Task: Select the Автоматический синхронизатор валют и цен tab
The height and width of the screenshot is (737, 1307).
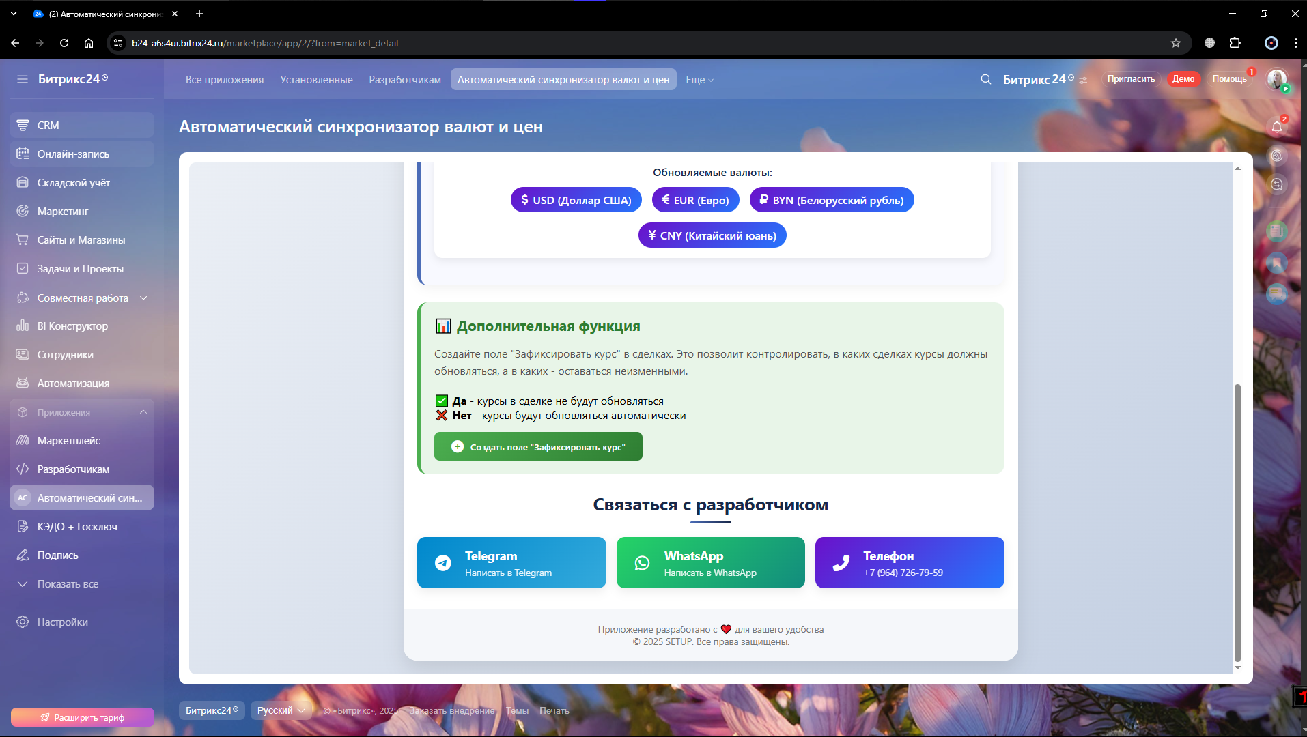Action: 563,80
